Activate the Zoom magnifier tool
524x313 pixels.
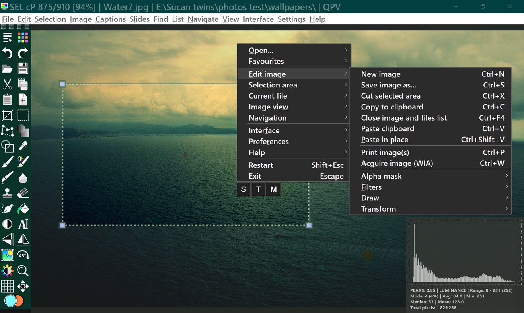pos(23,271)
